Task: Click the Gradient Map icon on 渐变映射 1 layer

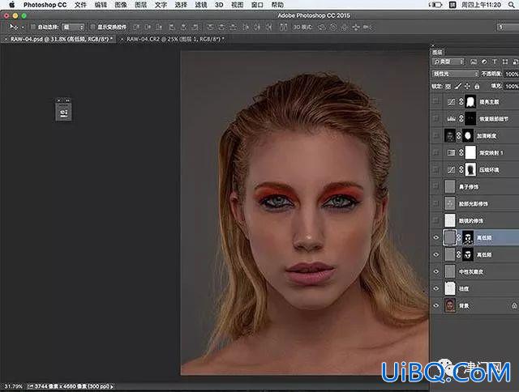Action: pyautogui.click(x=451, y=153)
